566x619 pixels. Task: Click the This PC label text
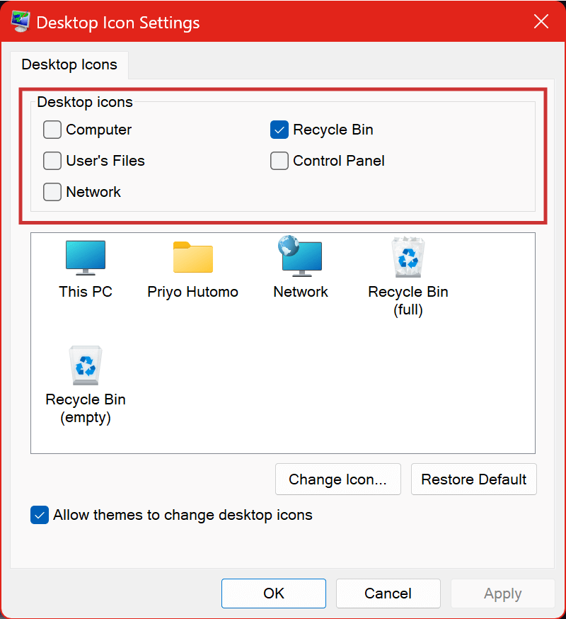[x=86, y=292]
